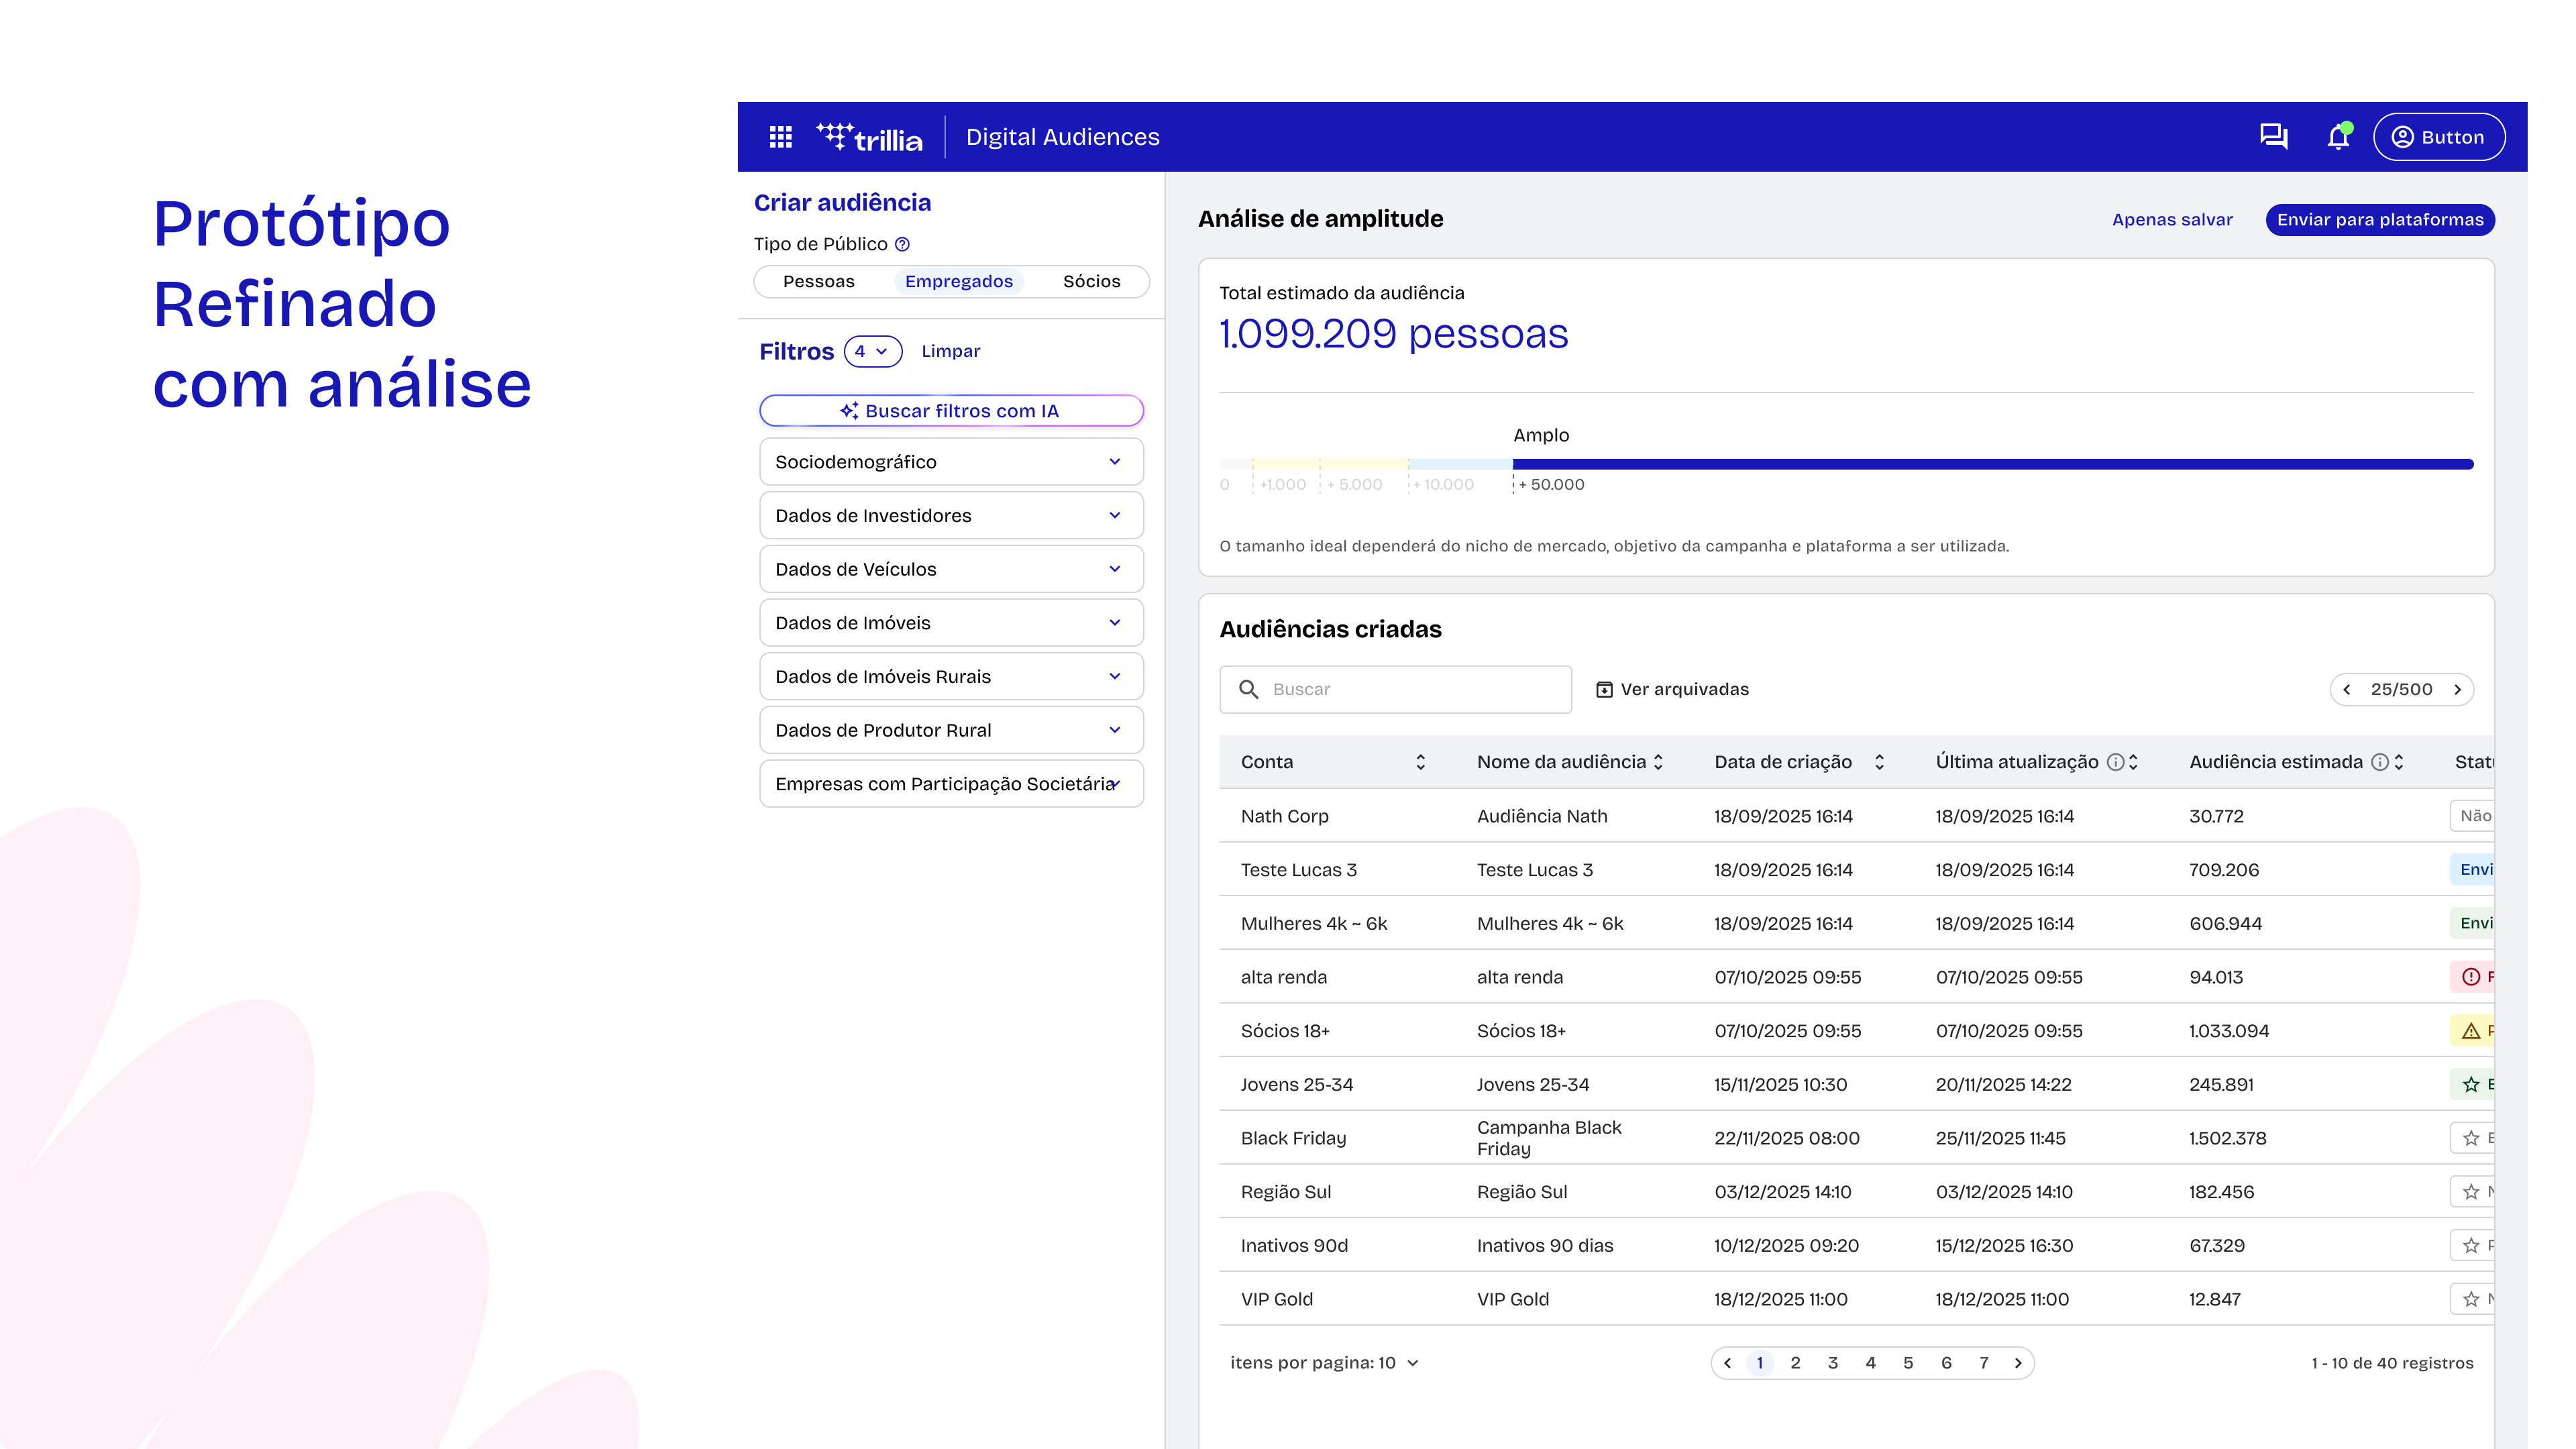Go to previous page in pagination
This screenshot has height=1449, width=2576.
tap(1727, 1363)
